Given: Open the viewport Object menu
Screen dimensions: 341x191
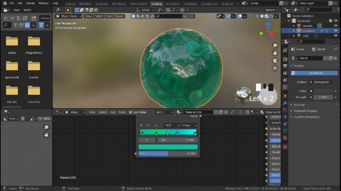Looking at the screenshot, I should coord(119,16).
